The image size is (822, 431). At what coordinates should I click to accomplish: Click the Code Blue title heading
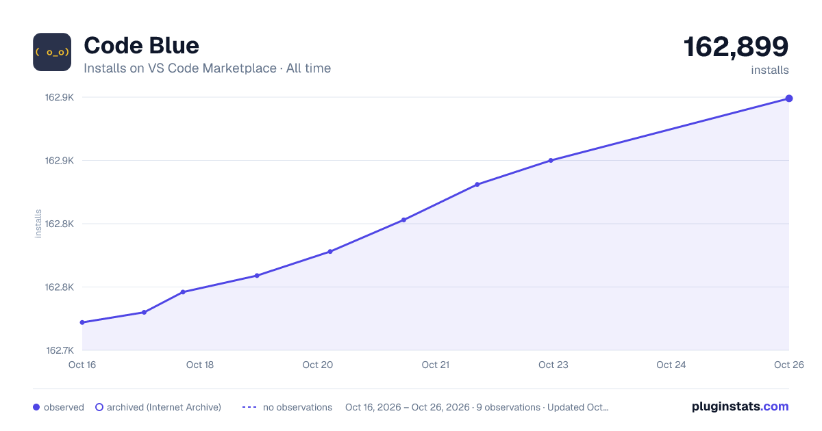(141, 46)
